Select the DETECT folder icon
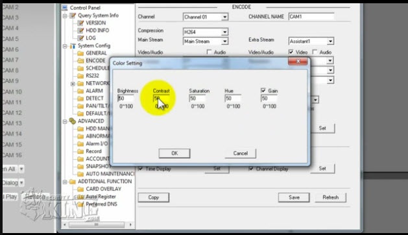Screen dimensions: 408x235 (x=80, y=99)
